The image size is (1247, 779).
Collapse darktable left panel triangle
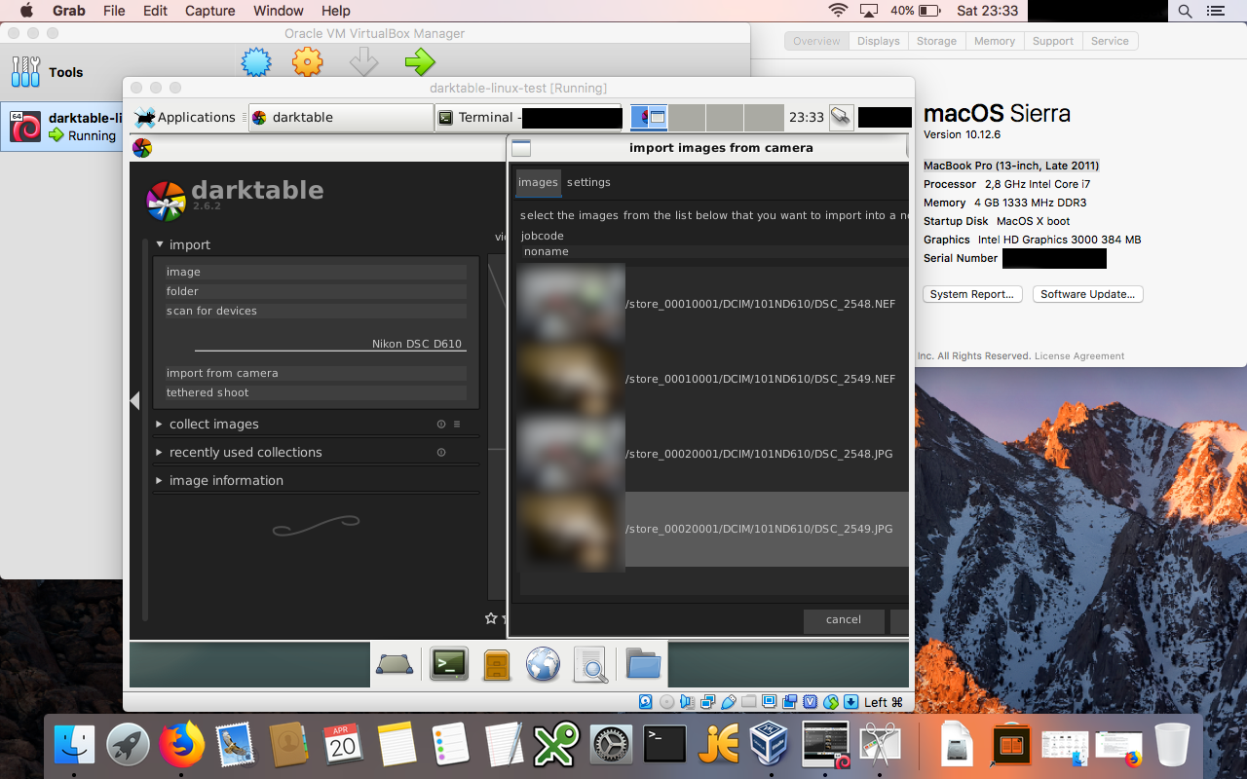click(134, 400)
